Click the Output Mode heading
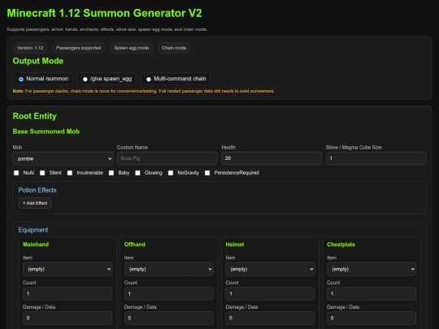The height and width of the screenshot is (329, 439). 37,61
